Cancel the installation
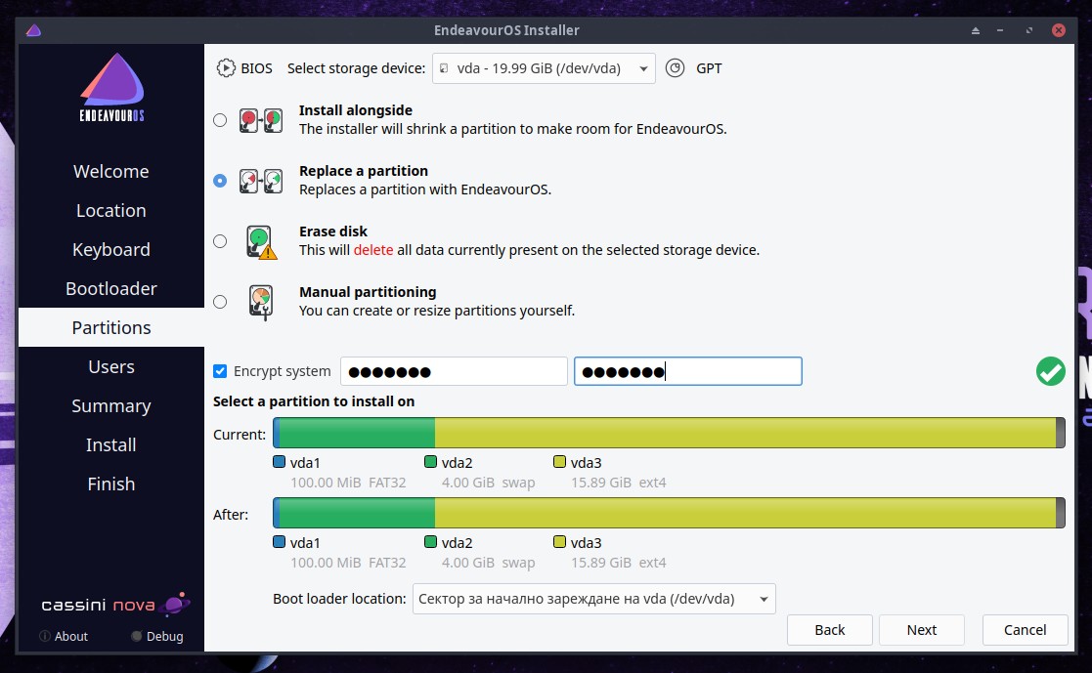 [1026, 630]
